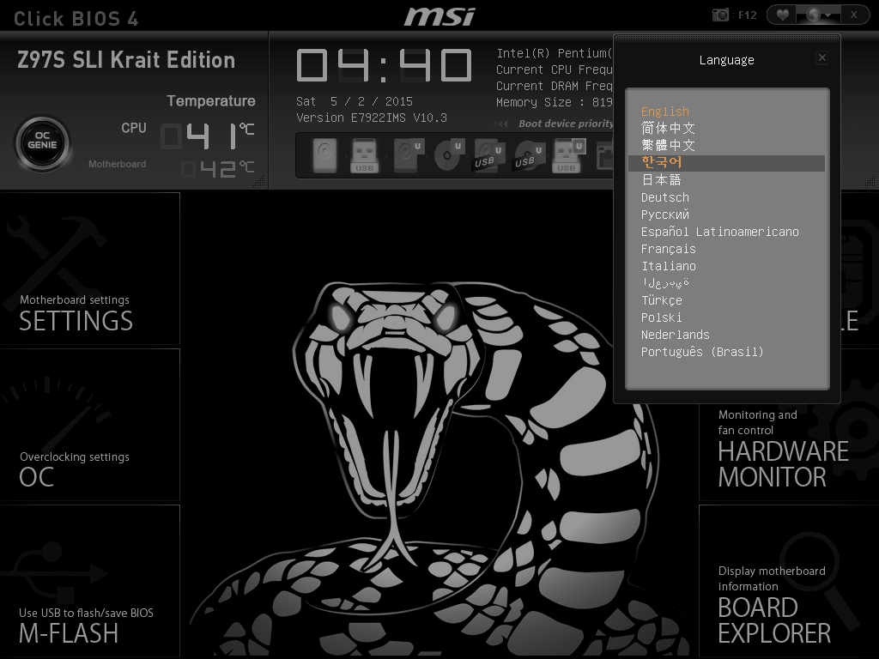The height and width of the screenshot is (659, 879).
Task: Click the date Sat 5 / 2 / 2015
Action: click(355, 101)
